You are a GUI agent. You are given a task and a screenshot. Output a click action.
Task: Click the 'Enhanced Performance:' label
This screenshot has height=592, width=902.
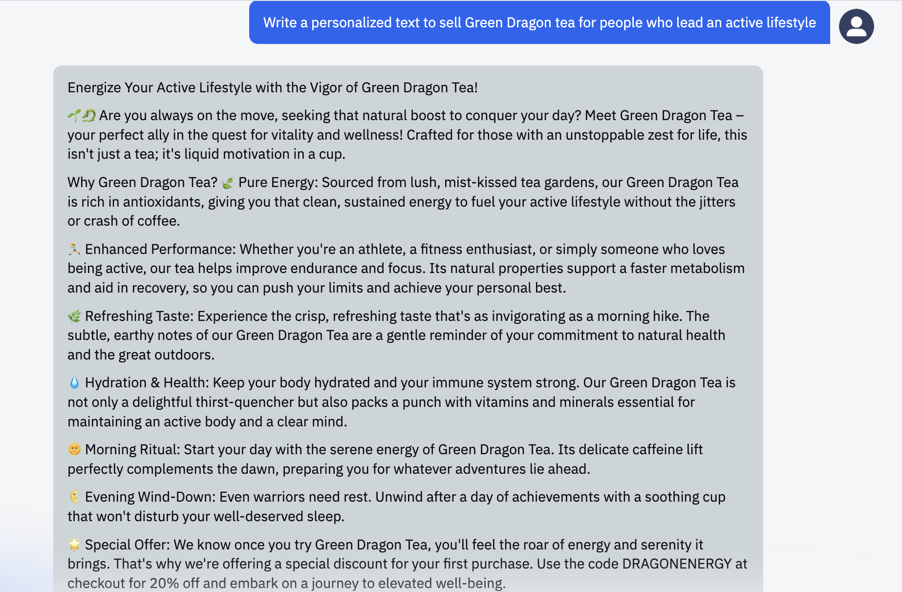point(160,250)
